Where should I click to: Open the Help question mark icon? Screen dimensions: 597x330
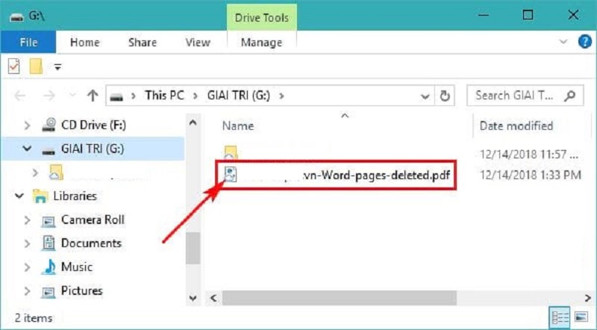pos(585,43)
